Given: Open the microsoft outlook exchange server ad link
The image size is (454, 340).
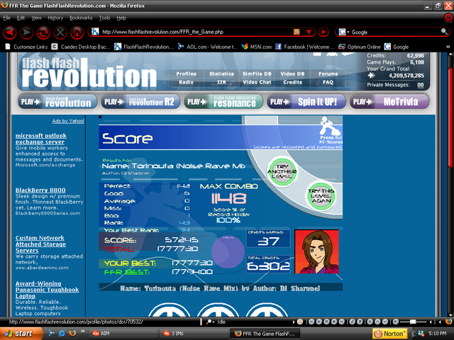Looking at the screenshot, I should coord(46,138).
